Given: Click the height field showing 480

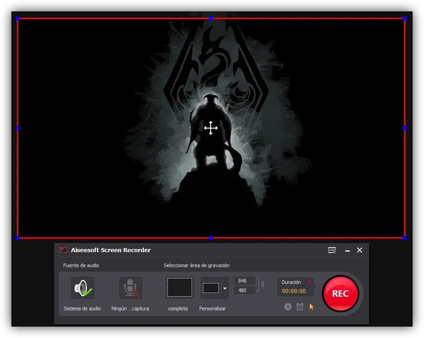Looking at the screenshot, I should 244,290.
